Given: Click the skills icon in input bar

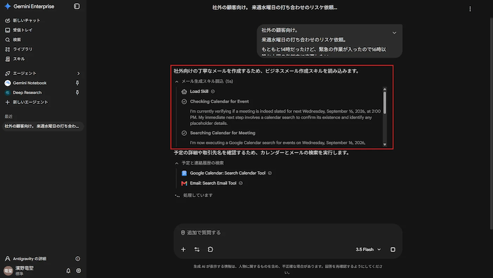Looking at the screenshot, I should point(210,249).
